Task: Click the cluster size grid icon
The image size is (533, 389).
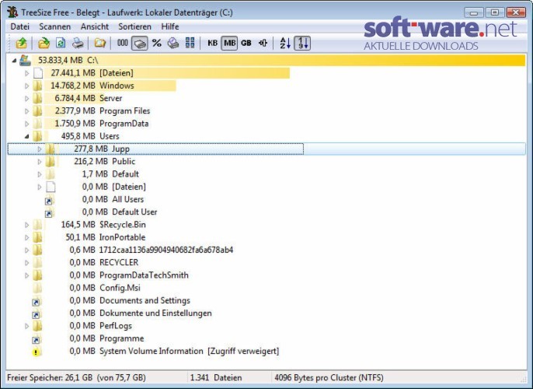Action: pyautogui.click(x=190, y=43)
